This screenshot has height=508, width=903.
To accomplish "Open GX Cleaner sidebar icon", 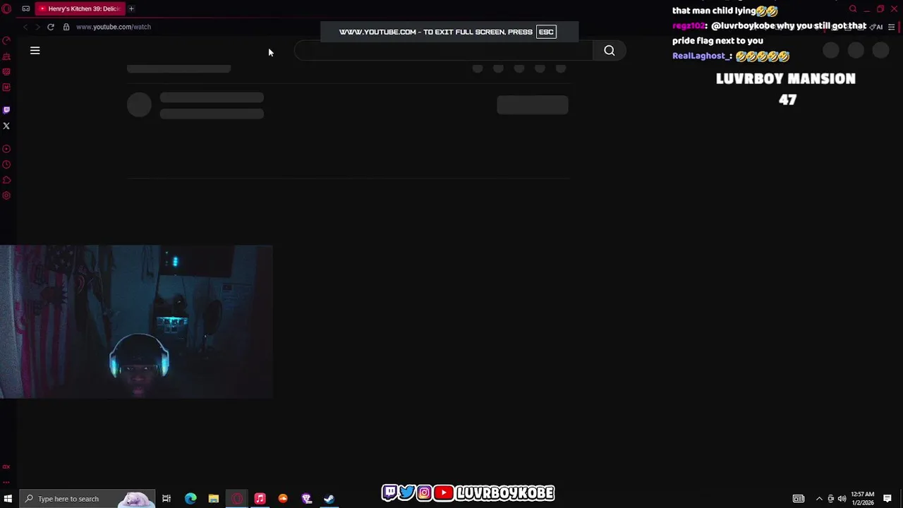I will (x=6, y=56).
